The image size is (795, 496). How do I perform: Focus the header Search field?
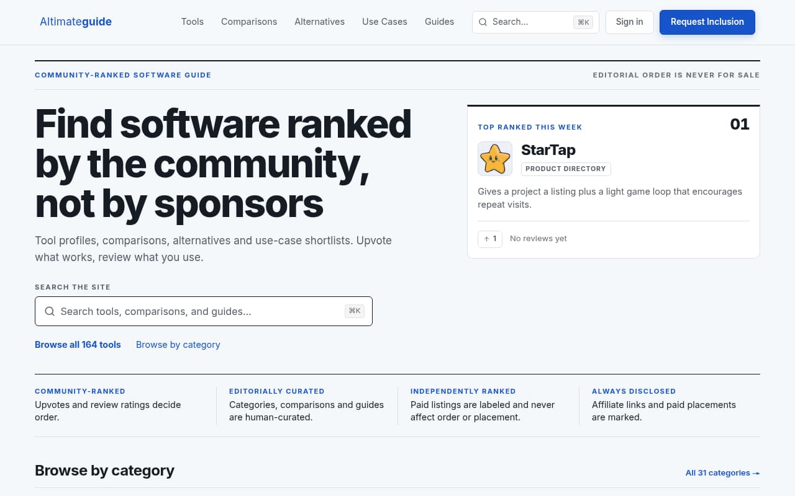(535, 22)
